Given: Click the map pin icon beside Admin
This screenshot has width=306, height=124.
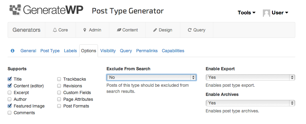Looking at the screenshot, I should pos(85,30).
